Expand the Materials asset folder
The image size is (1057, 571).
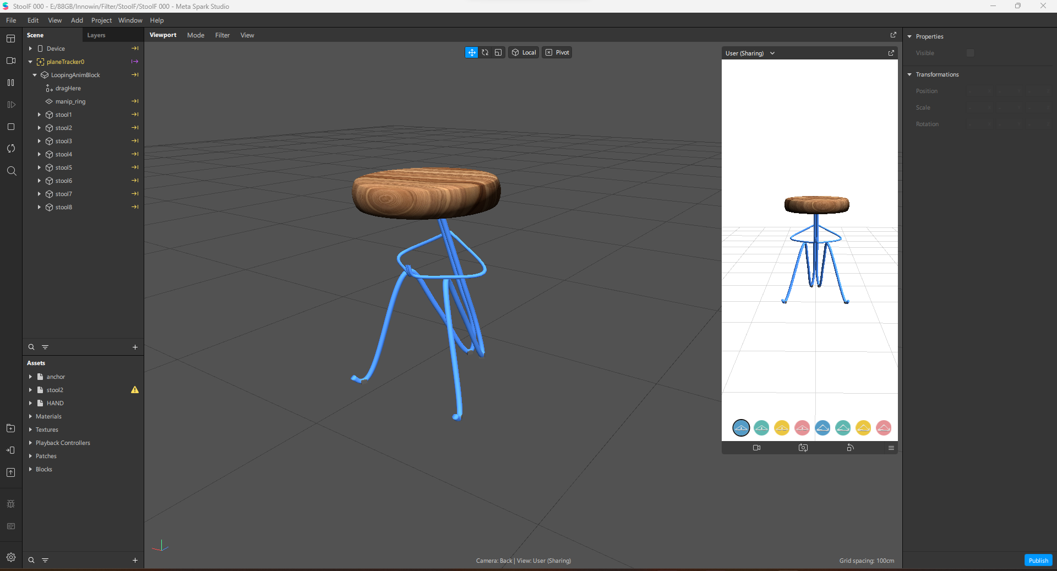pyautogui.click(x=30, y=416)
